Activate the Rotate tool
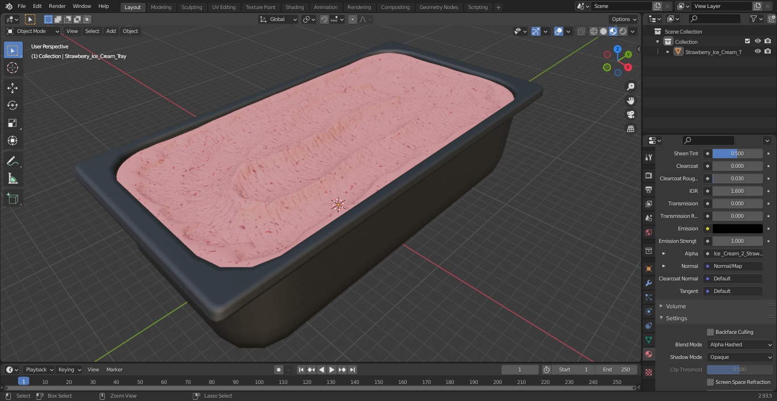This screenshot has width=777, height=401. point(13,105)
